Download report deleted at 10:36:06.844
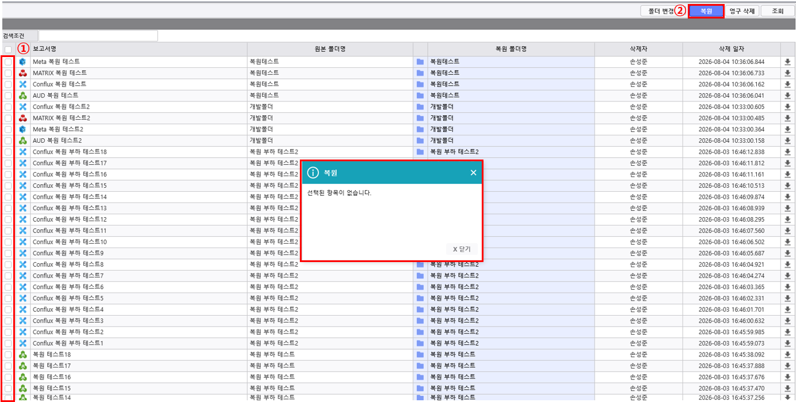Image resolution: width=796 pixels, height=402 pixels. [787, 62]
